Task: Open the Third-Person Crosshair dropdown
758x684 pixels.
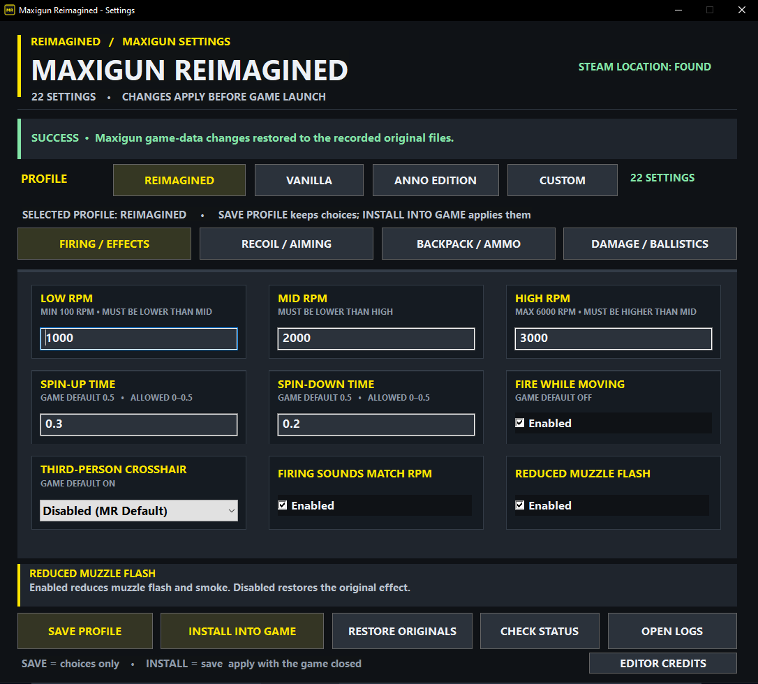Action: pos(139,510)
